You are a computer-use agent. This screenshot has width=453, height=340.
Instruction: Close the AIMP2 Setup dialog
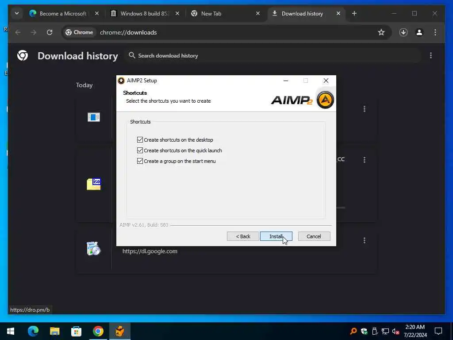click(x=326, y=81)
